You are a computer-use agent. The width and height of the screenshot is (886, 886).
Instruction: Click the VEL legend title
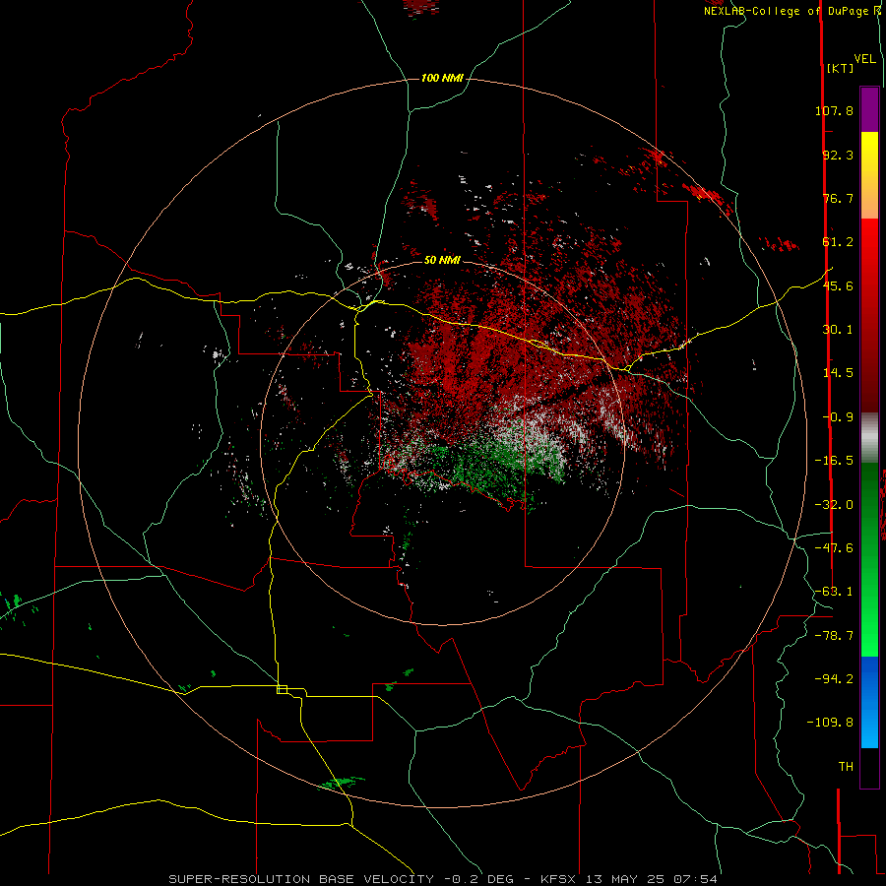(864, 59)
